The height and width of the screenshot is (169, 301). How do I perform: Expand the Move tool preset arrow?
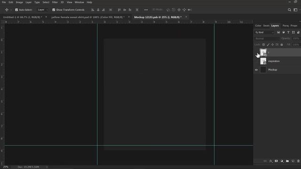tap(11, 10)
